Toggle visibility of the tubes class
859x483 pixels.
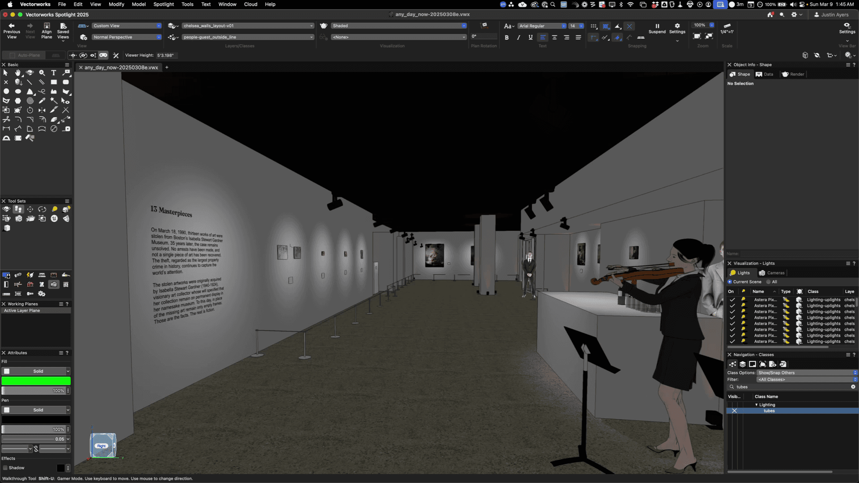(734, 411)
